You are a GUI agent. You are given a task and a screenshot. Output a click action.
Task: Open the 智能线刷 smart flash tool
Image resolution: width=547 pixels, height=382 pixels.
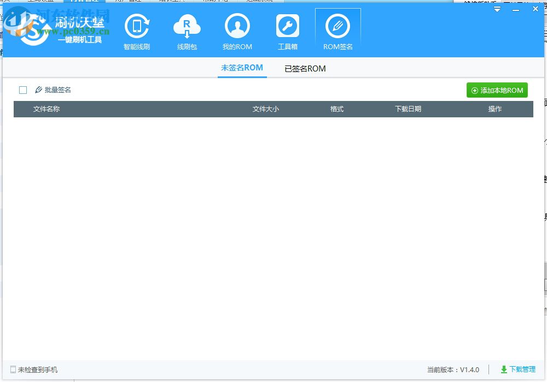pos(137,32)
